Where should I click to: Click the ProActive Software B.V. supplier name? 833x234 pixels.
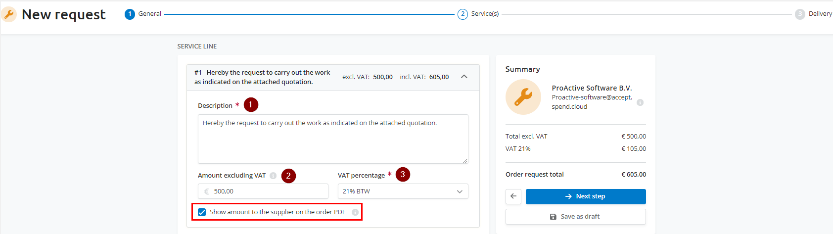coord(592,88)
